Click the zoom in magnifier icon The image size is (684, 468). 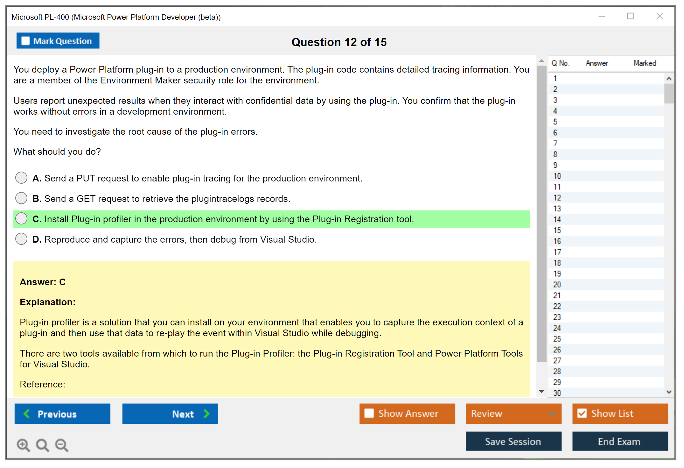pos(23,445)
